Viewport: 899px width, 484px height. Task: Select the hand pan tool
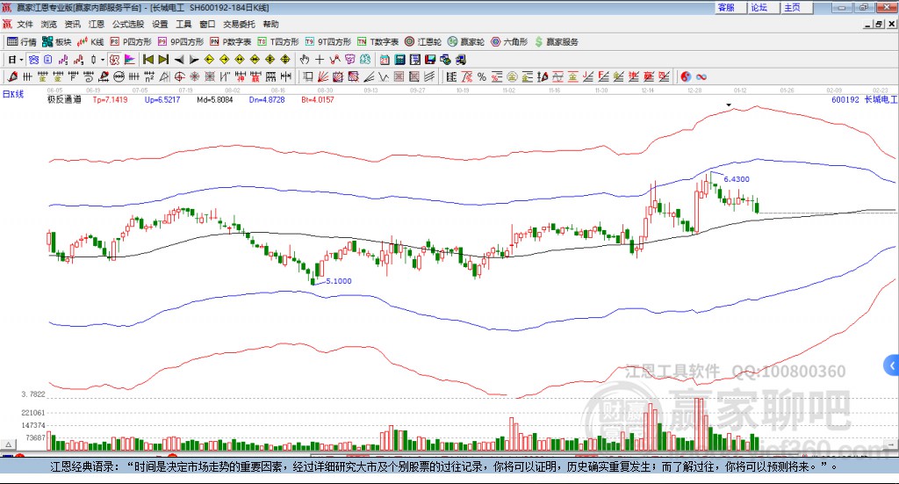click(x=305, y=60)
